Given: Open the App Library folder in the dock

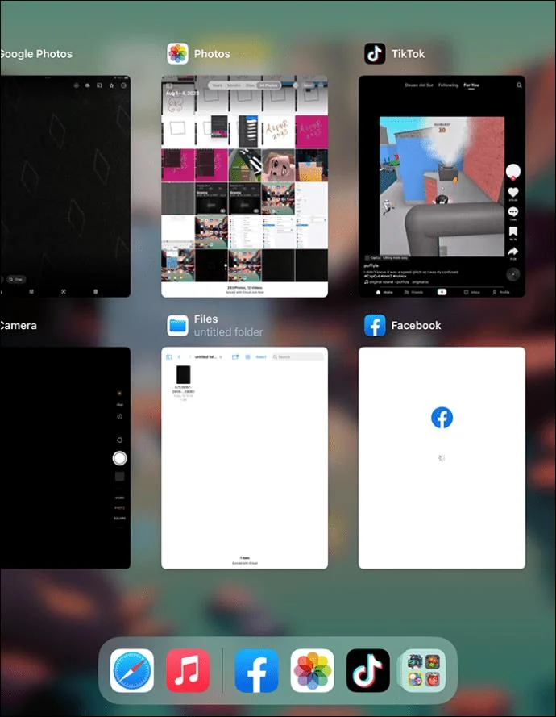Looking at the screenshot, I should tap(424, 670).
